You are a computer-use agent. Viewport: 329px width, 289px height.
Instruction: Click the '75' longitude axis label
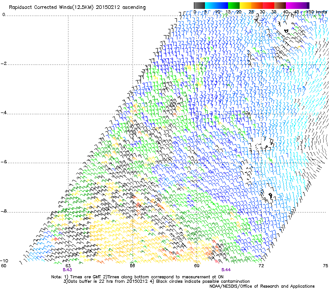tap(325, 266)
